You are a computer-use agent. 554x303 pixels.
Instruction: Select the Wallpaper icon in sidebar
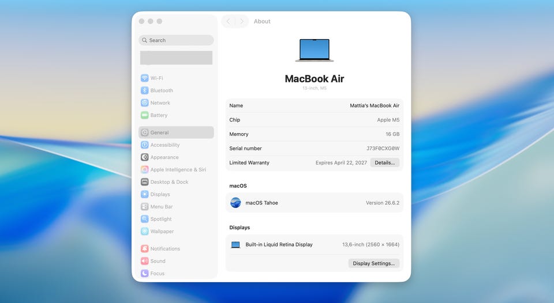(144, 232)
